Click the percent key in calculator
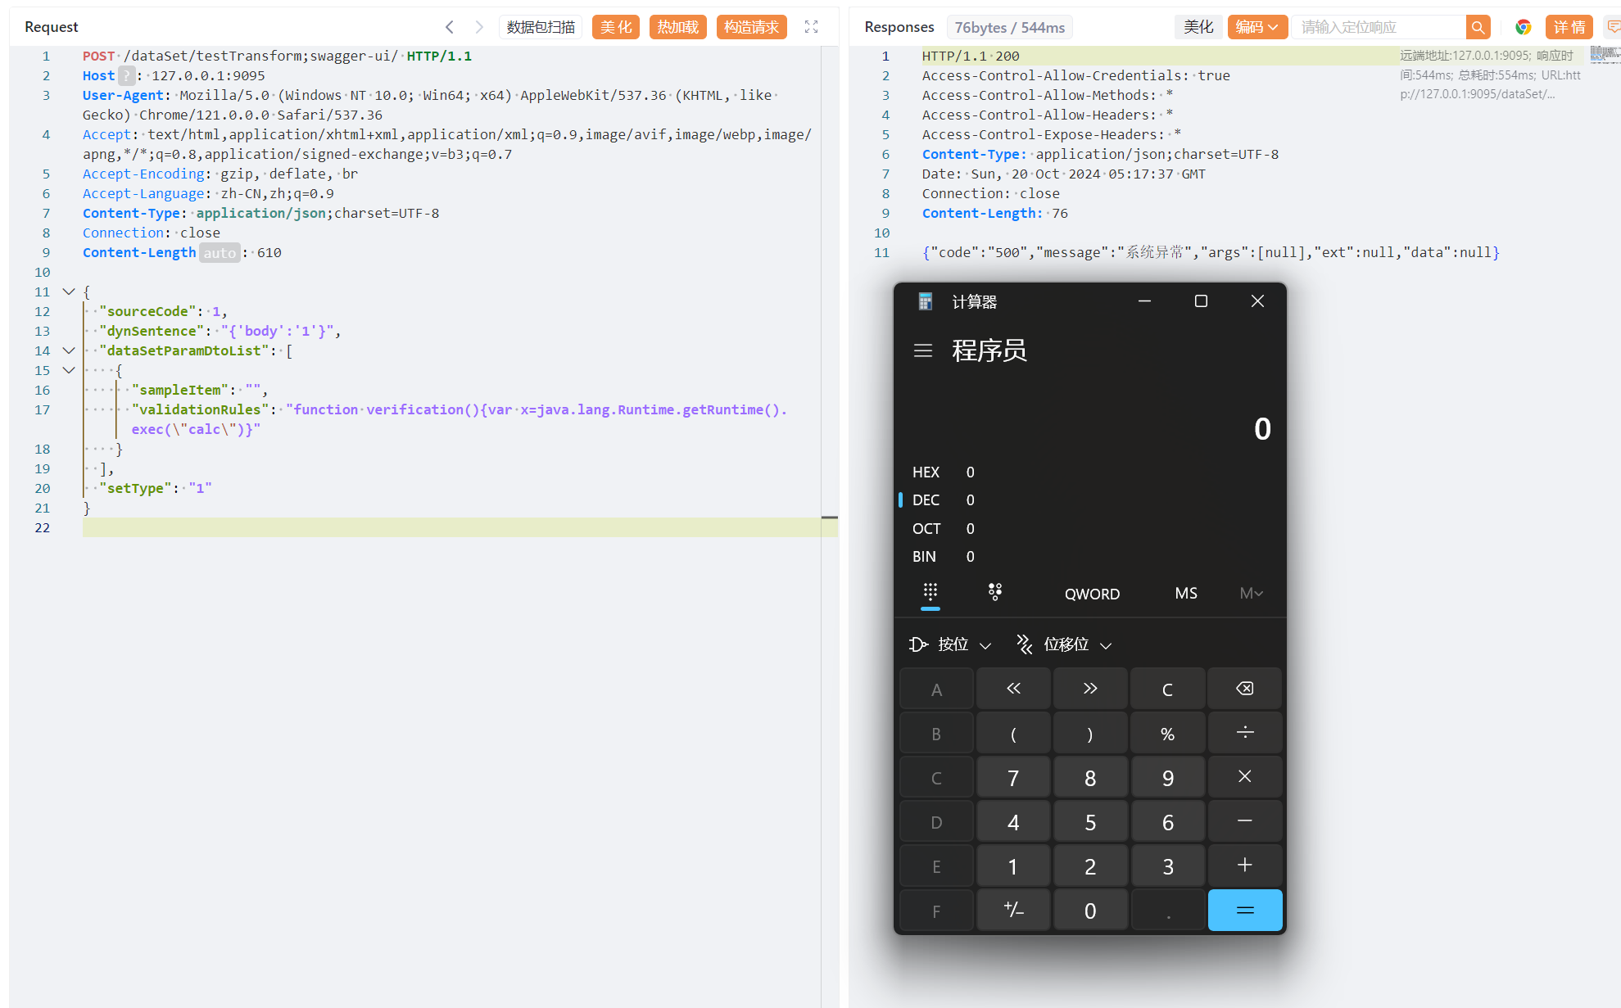The width and height of the screenshot is (1621, 1008). [x=1167, y=733]
